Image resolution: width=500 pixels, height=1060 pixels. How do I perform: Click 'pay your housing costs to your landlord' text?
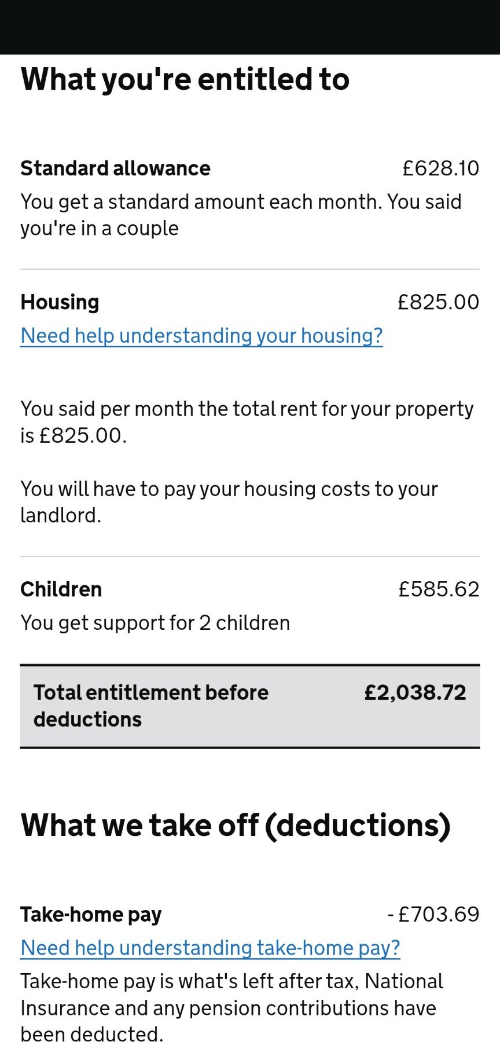tap(229, 502)
